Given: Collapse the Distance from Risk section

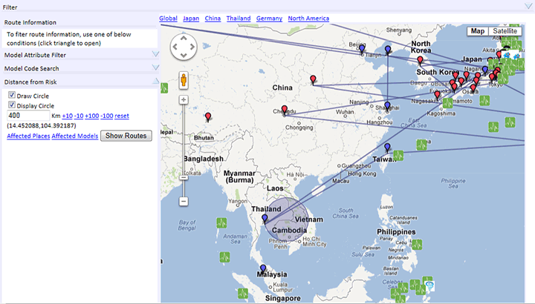Looking at the screenshot, I should [x=155, y=82].
